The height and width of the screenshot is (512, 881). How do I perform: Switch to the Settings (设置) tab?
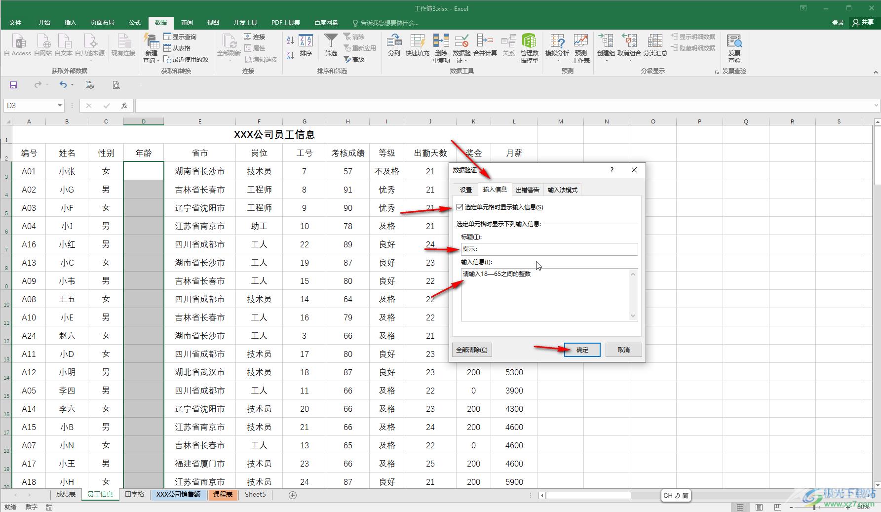[x=465, y=190]
